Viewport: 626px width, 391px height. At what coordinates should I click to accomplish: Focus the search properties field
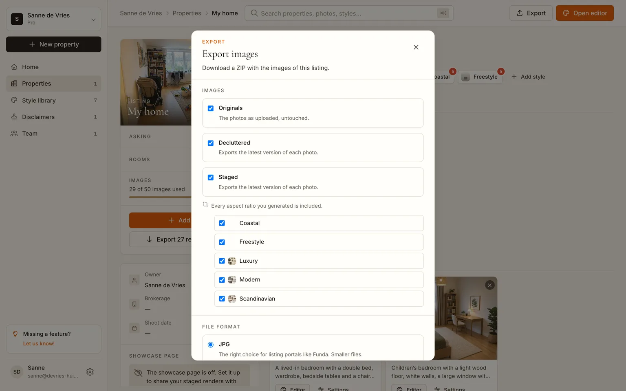point(349,13)
